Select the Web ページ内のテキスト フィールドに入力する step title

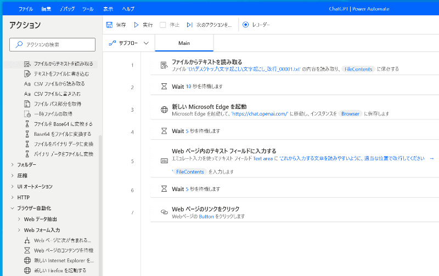click(224, 151)
